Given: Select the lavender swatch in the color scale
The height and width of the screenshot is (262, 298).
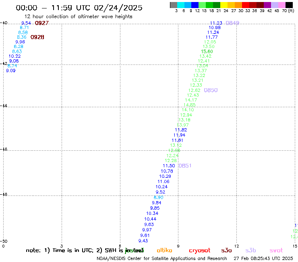Looking at the screenshot, I should click(274, 5).
